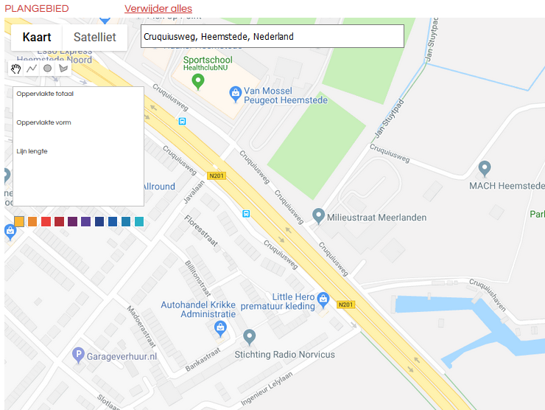This screenshot has width=545, height=410.
Task: Choose the red color swatch
Action: click(46, 221)
